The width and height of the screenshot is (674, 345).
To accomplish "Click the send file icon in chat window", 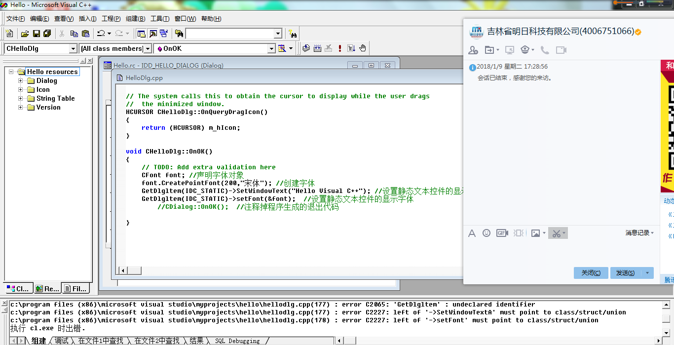I will [489, 50].
